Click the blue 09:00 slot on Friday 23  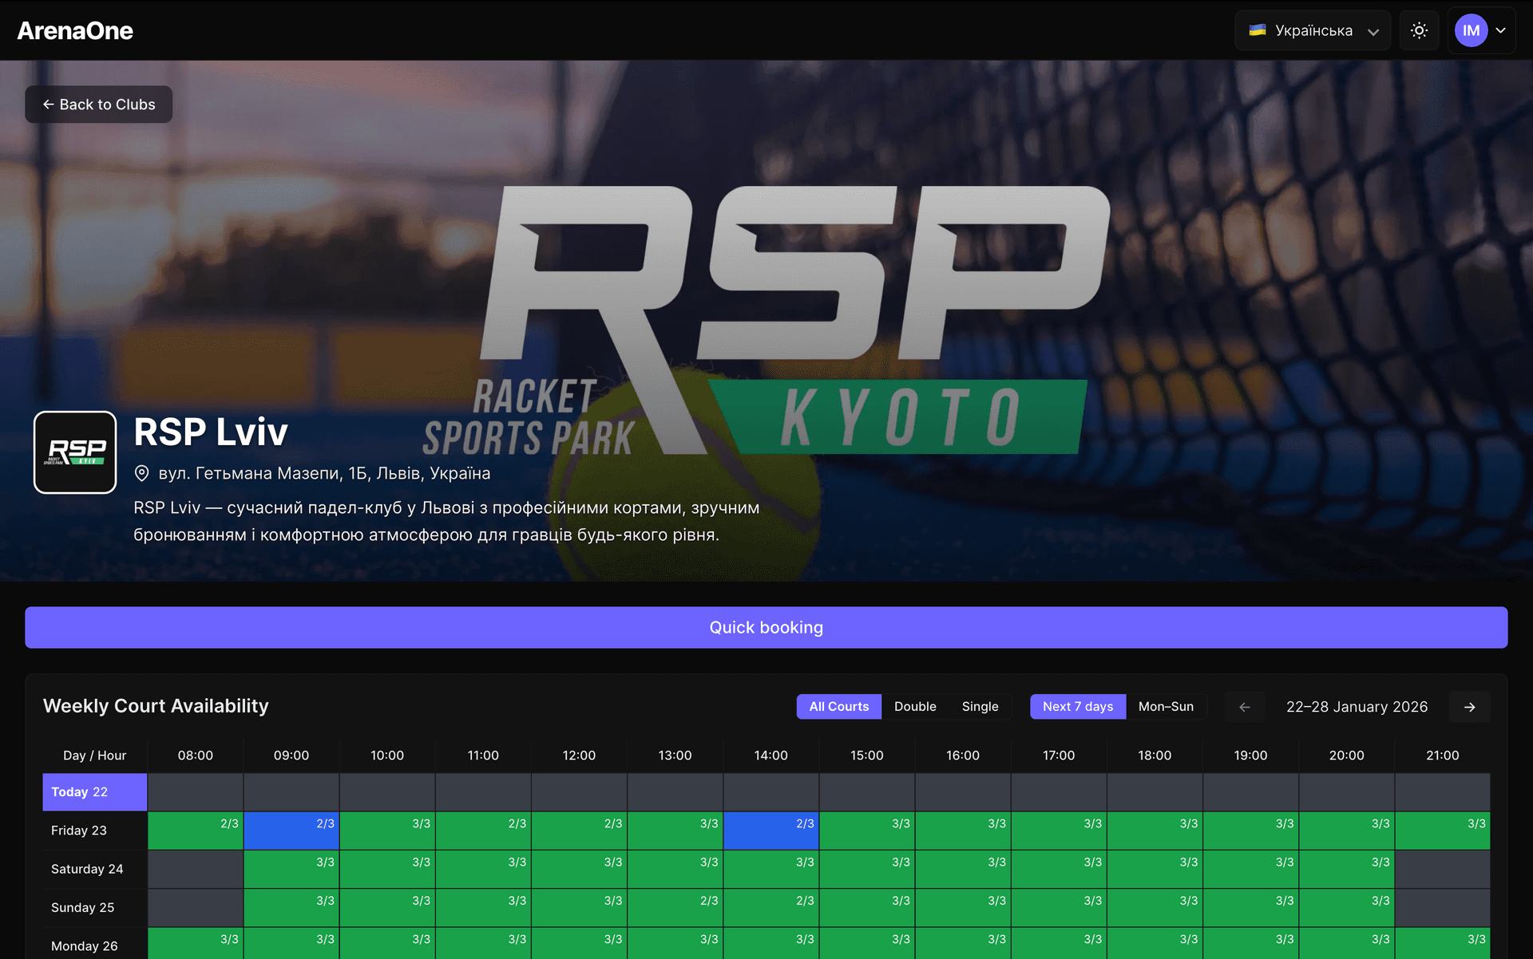291,830
